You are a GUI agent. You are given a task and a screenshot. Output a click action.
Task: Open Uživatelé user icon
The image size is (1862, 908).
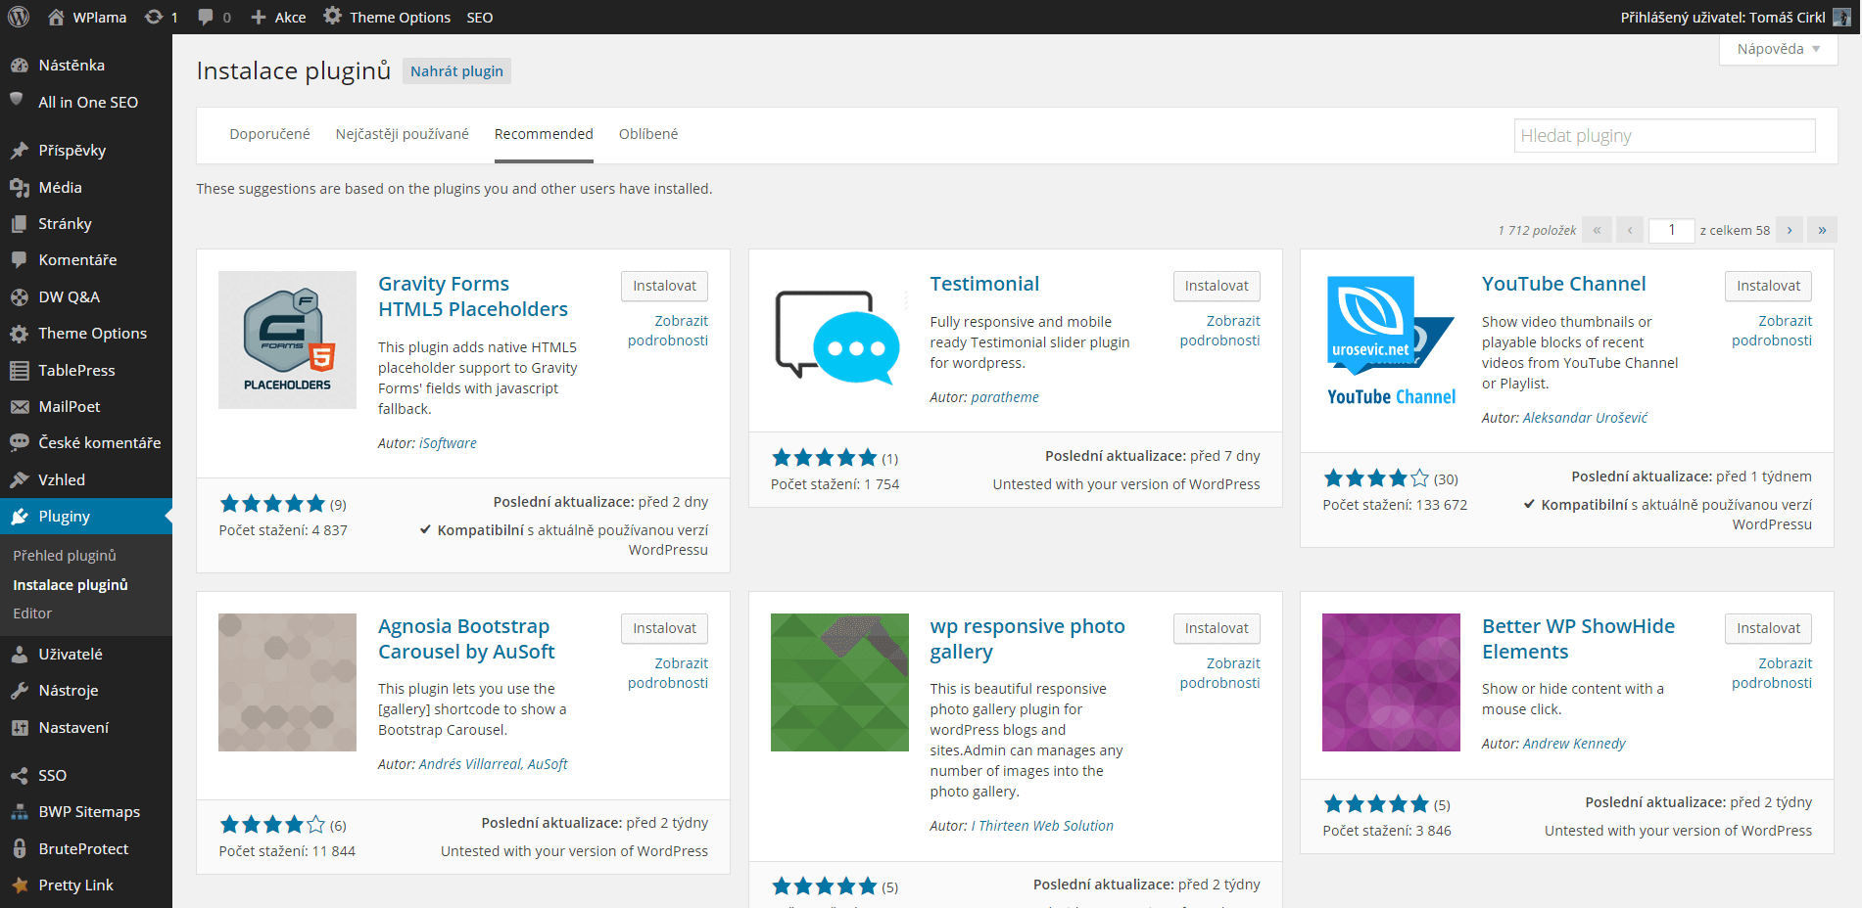pyautogui.click(x=19, y=654)
